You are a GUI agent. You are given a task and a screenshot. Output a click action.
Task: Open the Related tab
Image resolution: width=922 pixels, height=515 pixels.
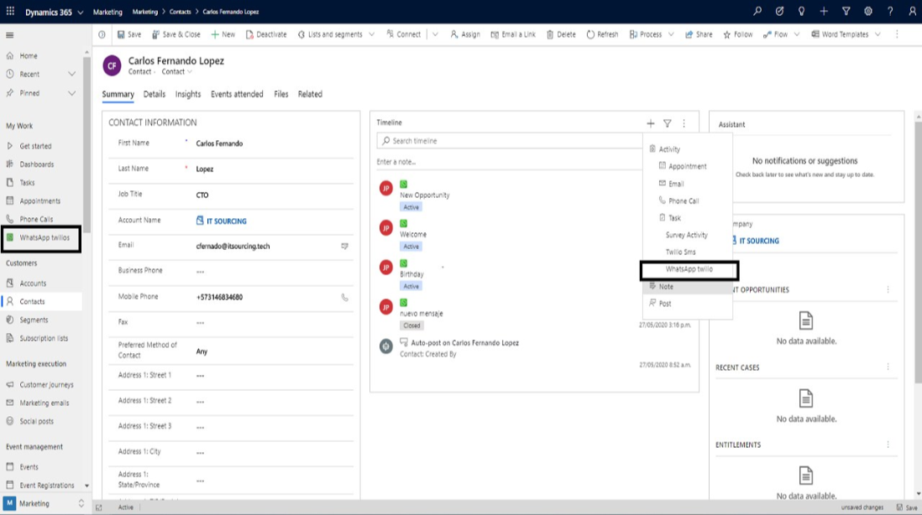coord(310,94)
